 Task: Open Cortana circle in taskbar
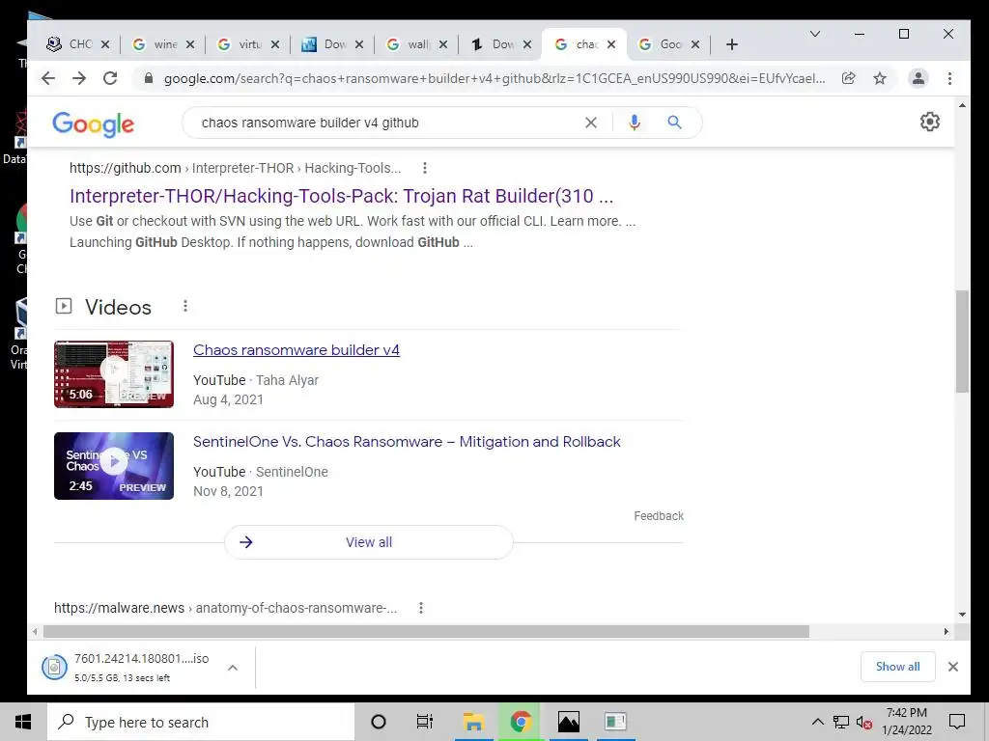[x=379, y=722]
